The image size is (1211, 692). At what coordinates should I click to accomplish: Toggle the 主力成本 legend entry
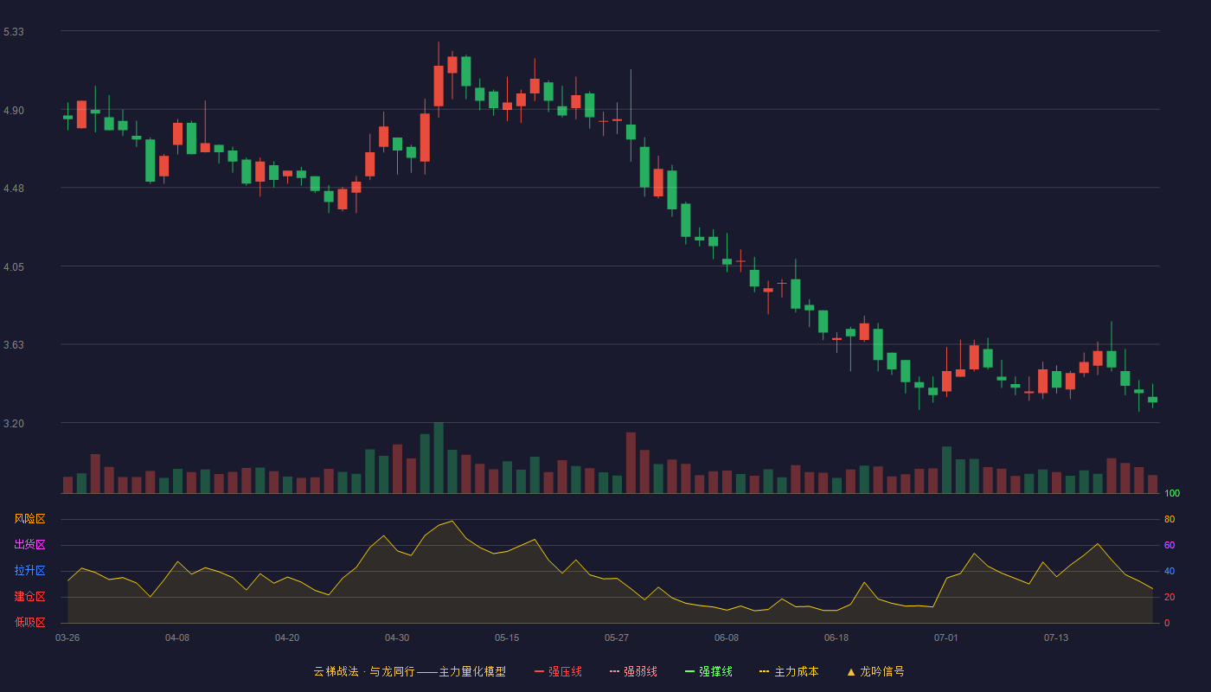788,671
